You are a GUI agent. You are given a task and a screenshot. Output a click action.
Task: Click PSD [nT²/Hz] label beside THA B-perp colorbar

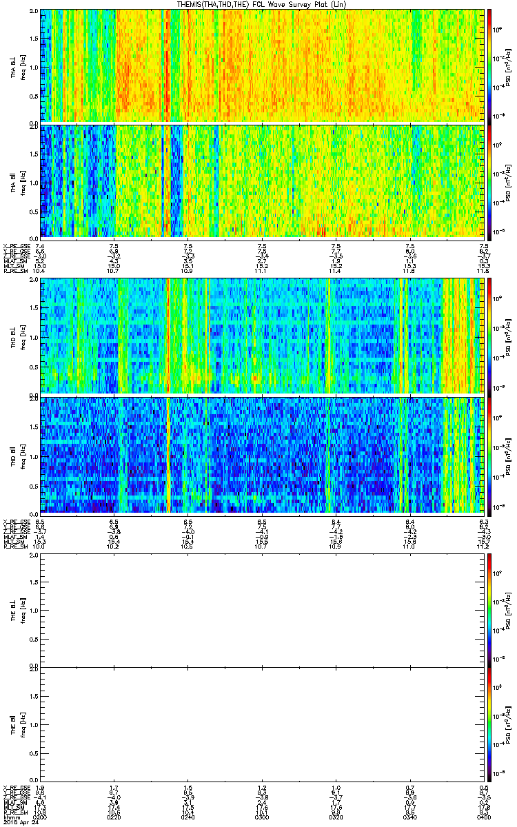click(509, 66)
